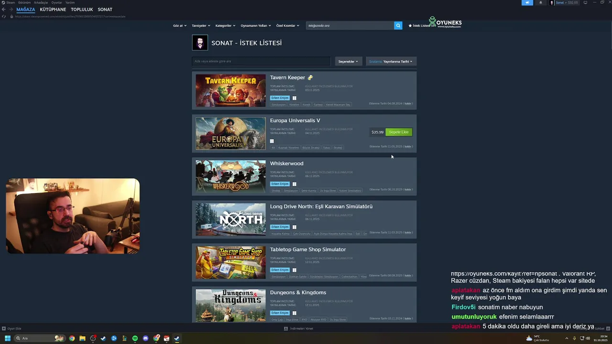Open the Seçenekler dropdown

point(348,61)
